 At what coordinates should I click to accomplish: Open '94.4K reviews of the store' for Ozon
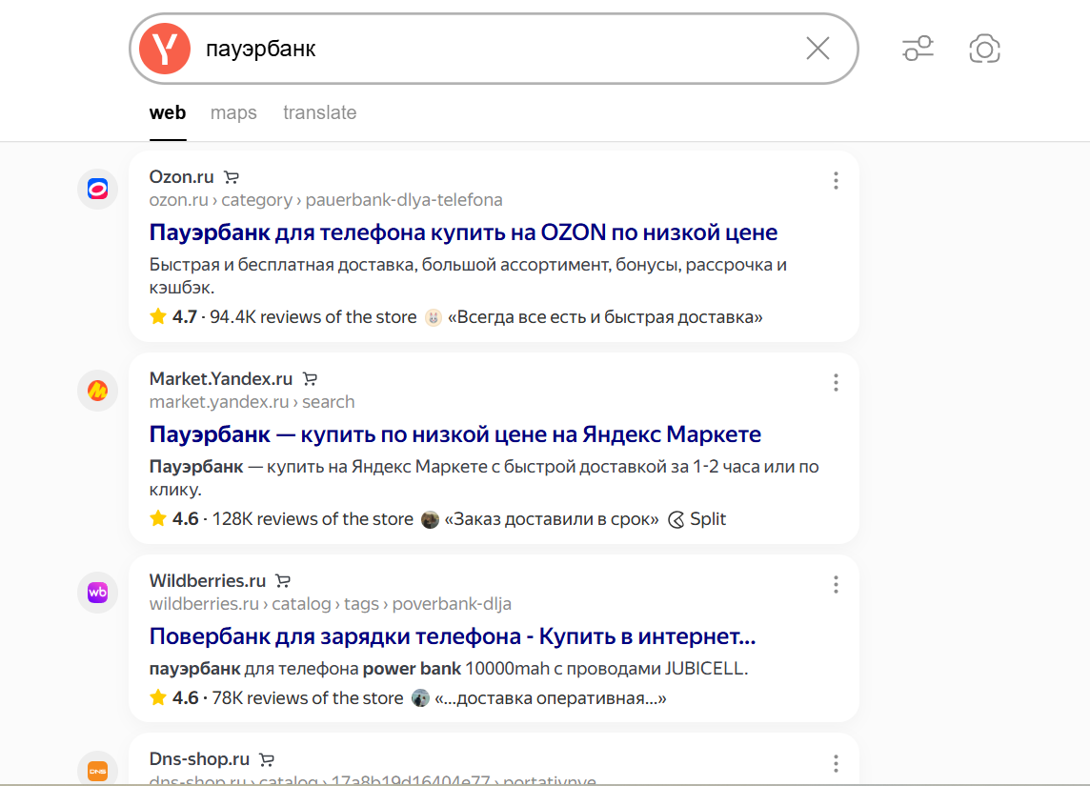coord(313,317)
